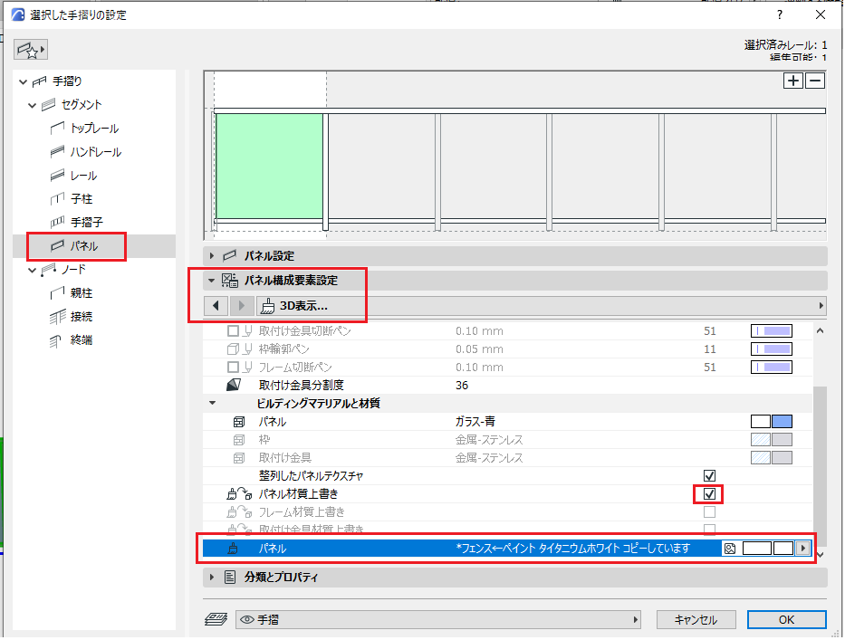The image size is (845, 640).
Task: Open dialog help question mark
Action: tap(779, 15)
